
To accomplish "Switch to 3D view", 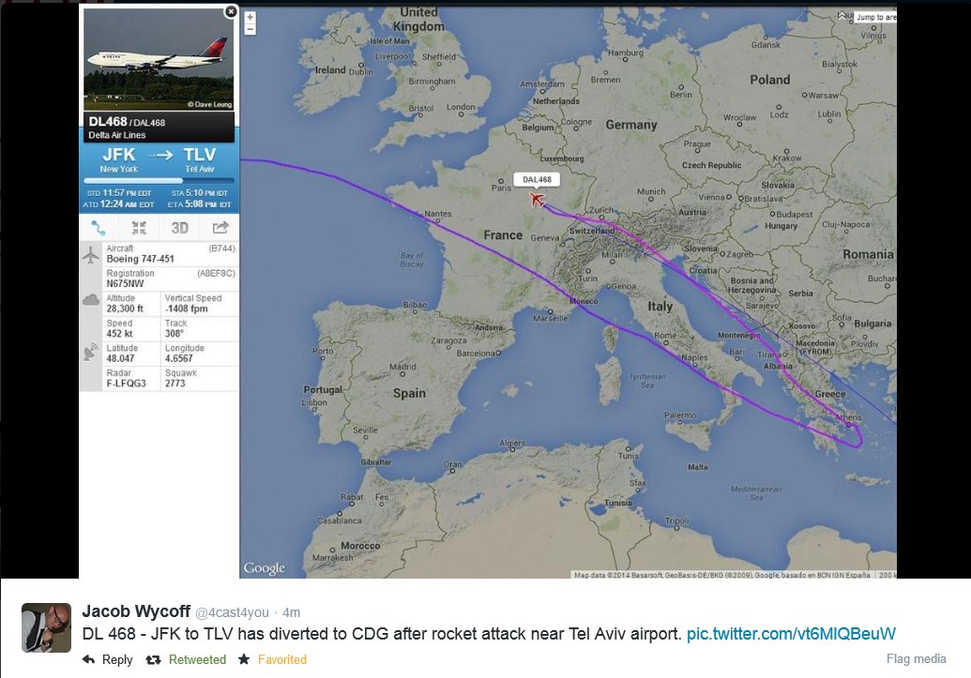I will click(x=179, y=228).
